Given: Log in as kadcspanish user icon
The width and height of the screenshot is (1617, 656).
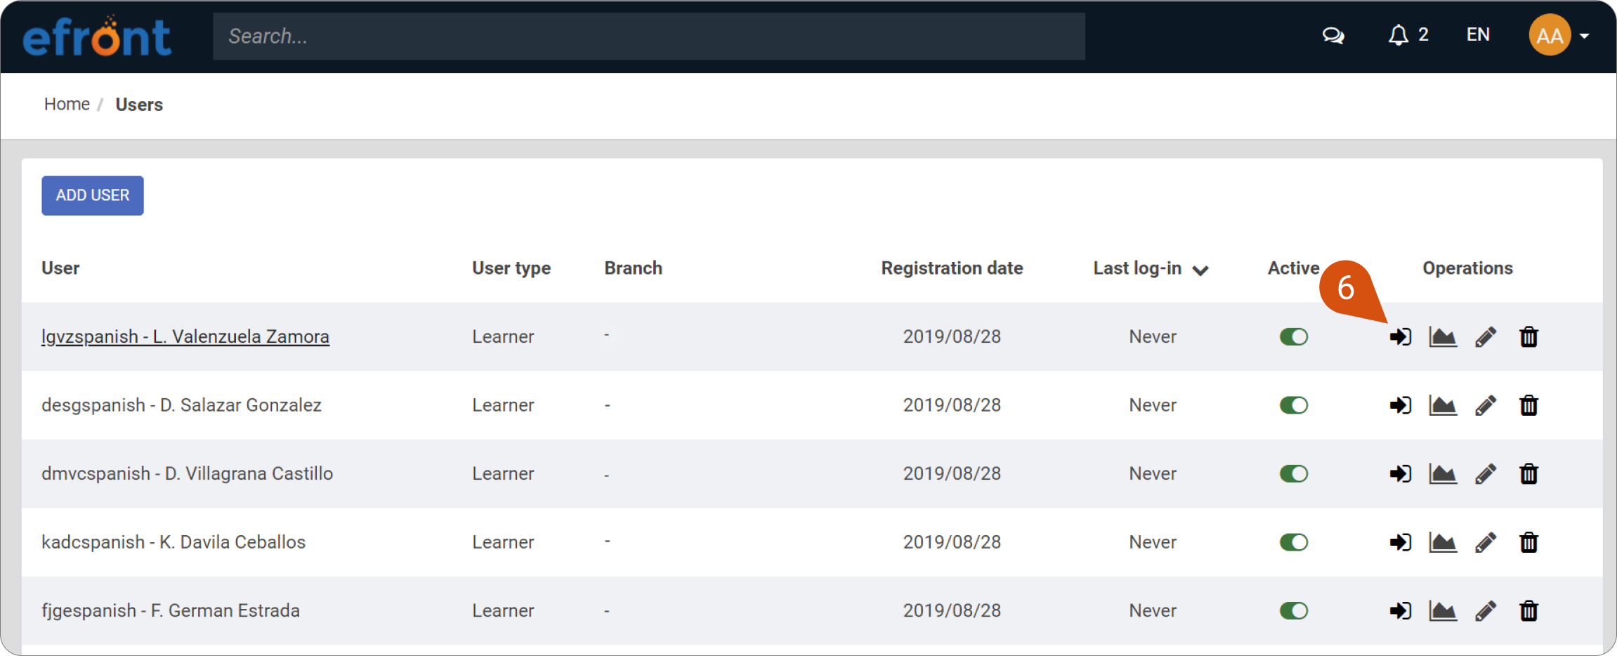Looking at the screenshot, I should 1400,542.
